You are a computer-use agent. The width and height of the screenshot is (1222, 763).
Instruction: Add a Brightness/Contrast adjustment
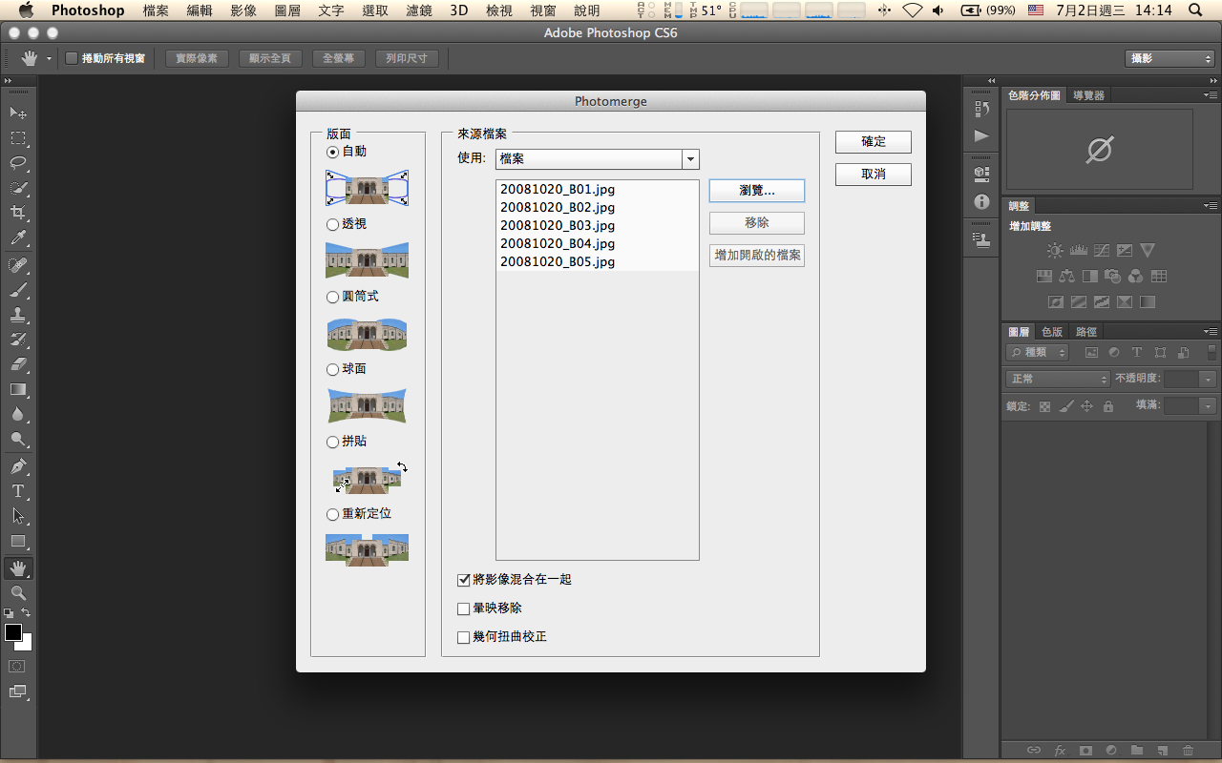click(x=1055, y=251)
